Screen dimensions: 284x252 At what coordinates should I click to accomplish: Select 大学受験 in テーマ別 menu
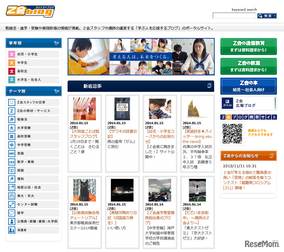click(x=34, y=128)
